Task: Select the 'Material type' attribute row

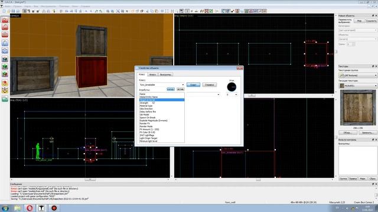Action: click(162, 106)
